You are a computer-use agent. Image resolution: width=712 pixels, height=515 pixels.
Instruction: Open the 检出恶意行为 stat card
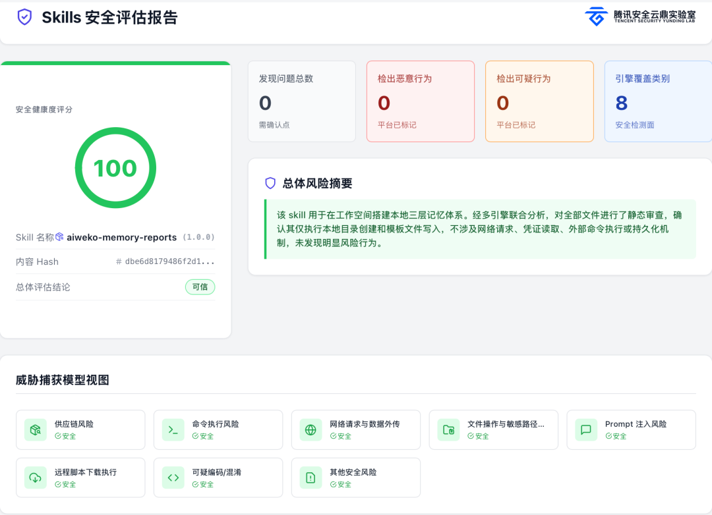point(421,101)
